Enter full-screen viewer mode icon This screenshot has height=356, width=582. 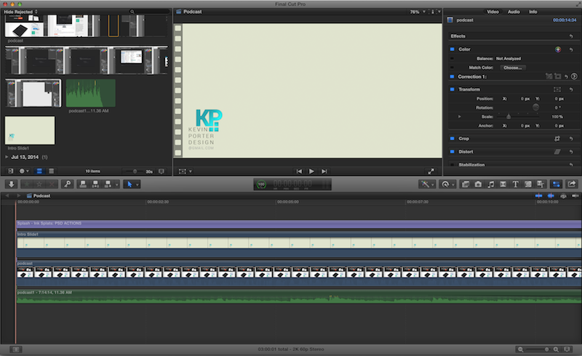(x=431, y=171)
